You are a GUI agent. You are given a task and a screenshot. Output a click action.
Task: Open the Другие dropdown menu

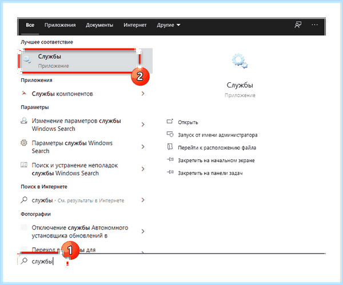169,25
